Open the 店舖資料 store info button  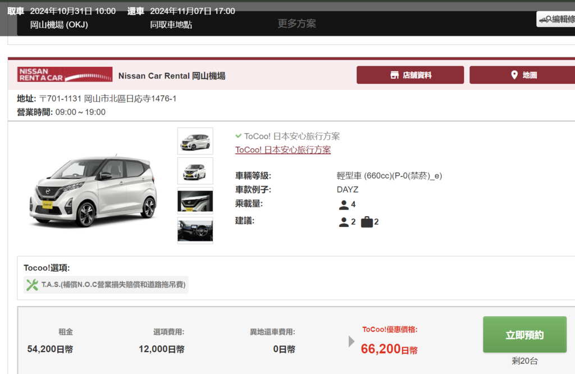click(x=410, y=75)
